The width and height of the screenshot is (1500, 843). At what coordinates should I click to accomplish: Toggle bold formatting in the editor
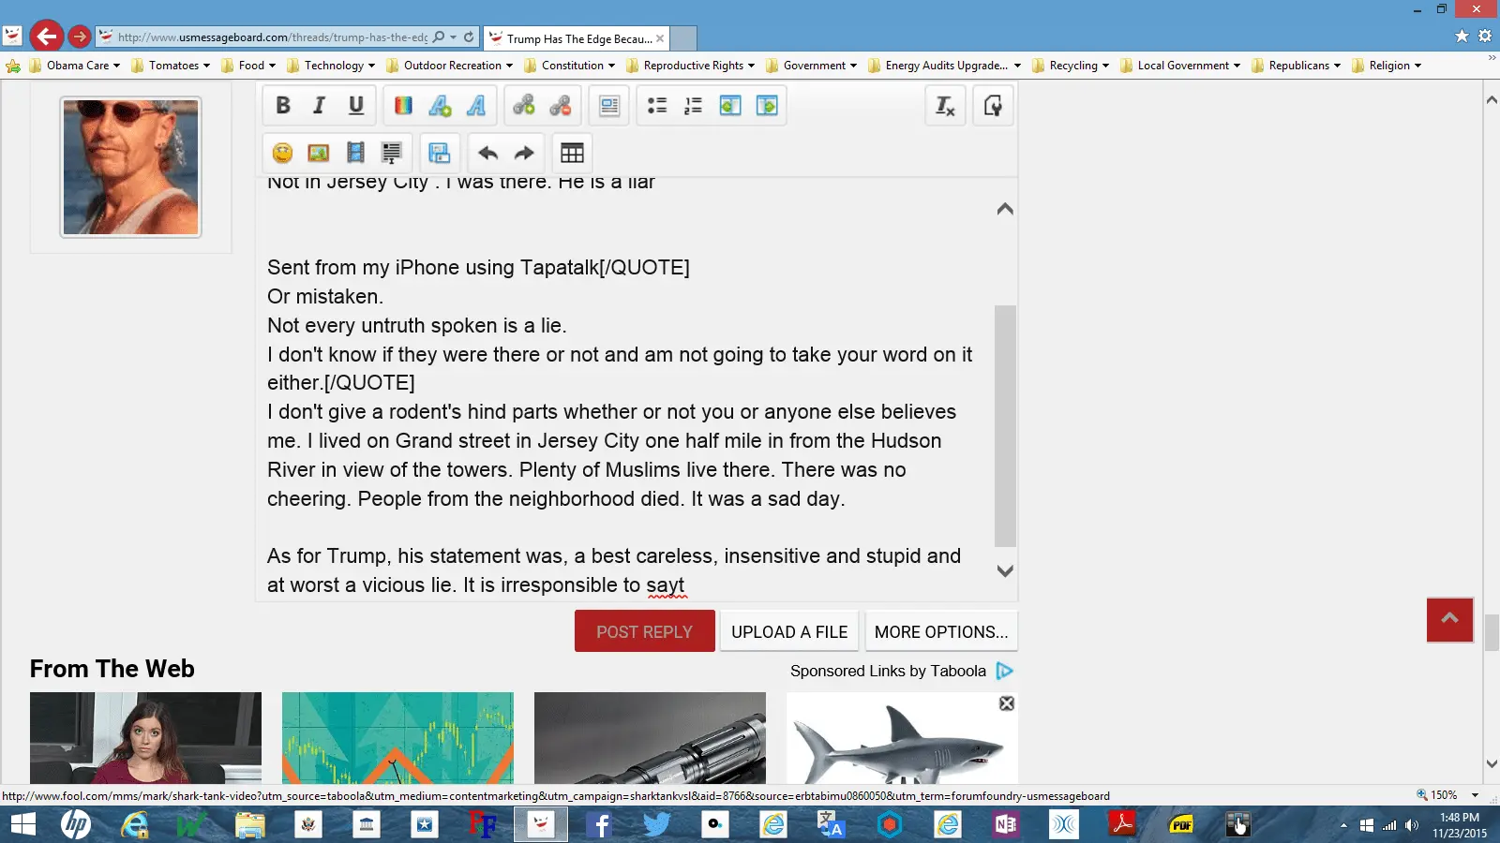283,106
